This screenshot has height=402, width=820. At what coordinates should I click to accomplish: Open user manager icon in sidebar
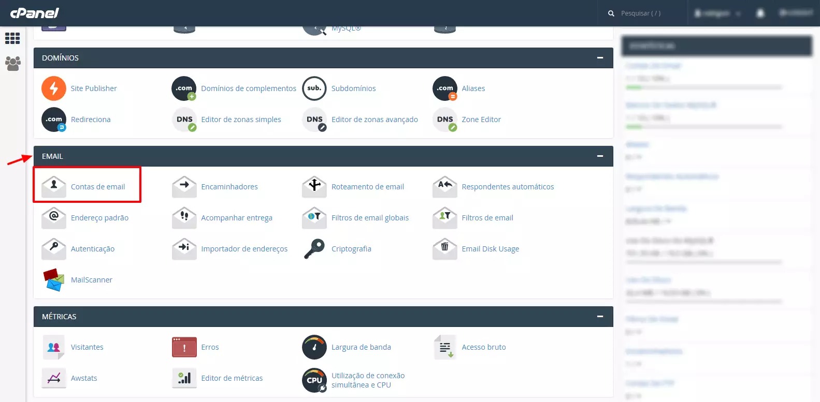coord(12,64)
